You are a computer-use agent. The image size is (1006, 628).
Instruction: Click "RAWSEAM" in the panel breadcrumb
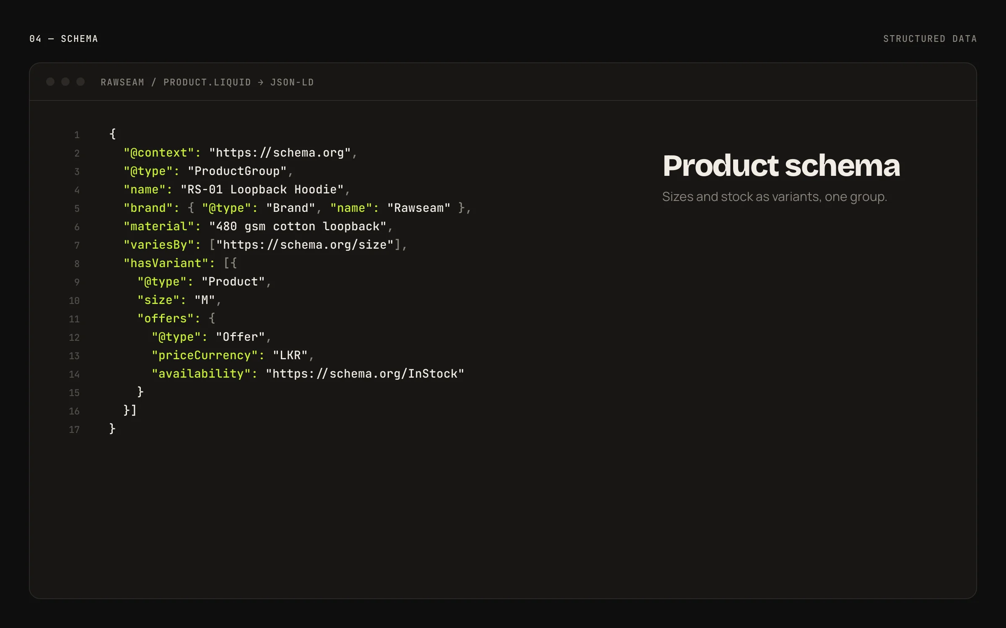coord(122,82)
